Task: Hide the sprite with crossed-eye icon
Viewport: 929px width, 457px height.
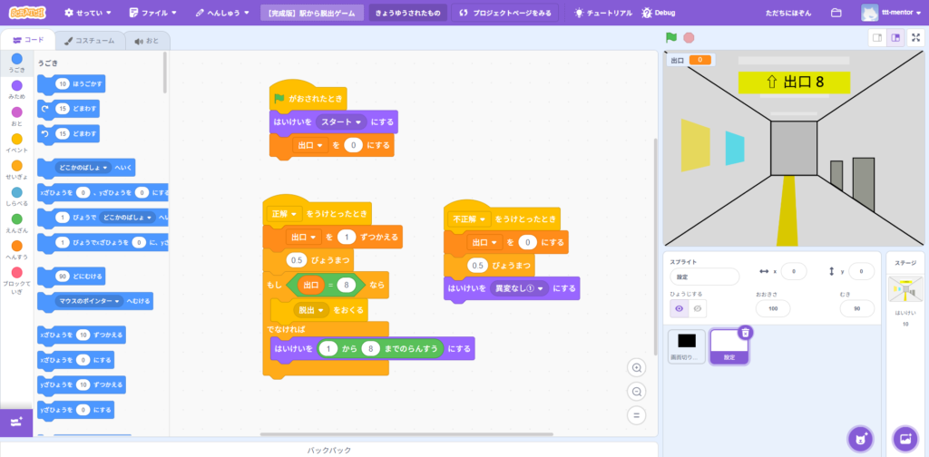Action: point(698,308)
